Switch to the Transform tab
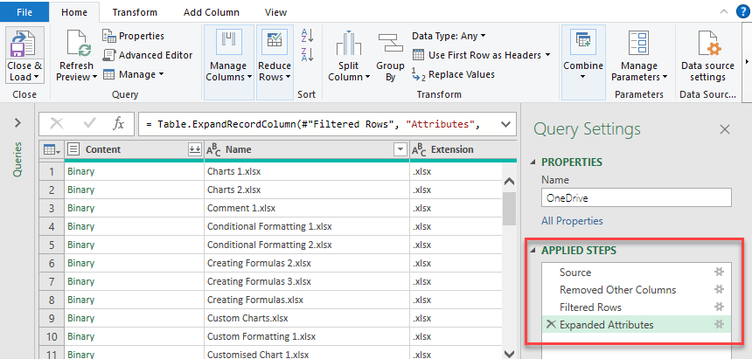 [x=135, y=12]
